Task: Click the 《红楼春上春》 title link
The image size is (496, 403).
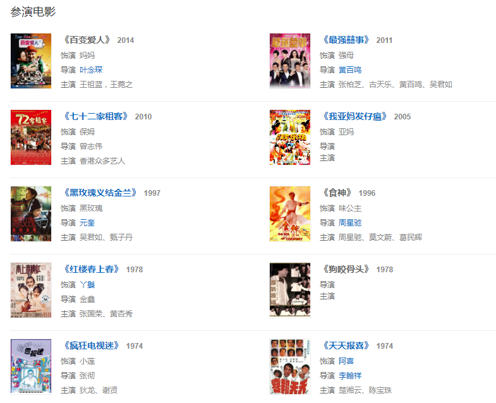Action: pos(91,269)
